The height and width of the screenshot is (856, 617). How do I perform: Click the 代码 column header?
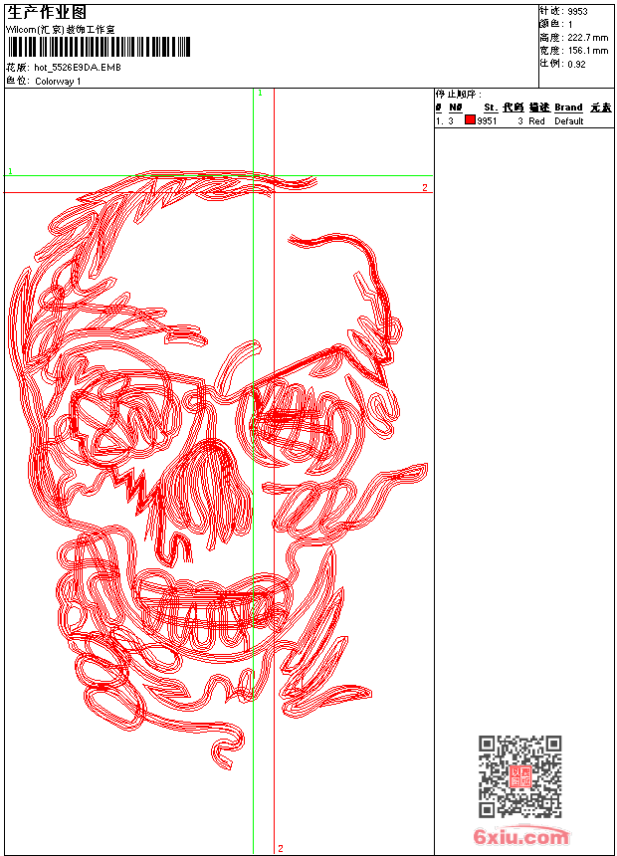pyautogui.click(x=513, y=107)
